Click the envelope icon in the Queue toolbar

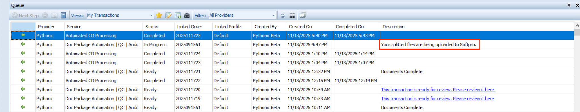54,15
